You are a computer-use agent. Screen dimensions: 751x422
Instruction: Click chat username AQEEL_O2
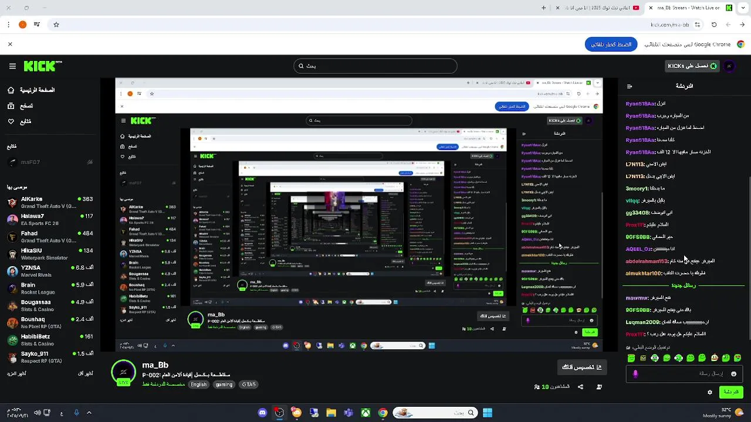tap(639, 249)
